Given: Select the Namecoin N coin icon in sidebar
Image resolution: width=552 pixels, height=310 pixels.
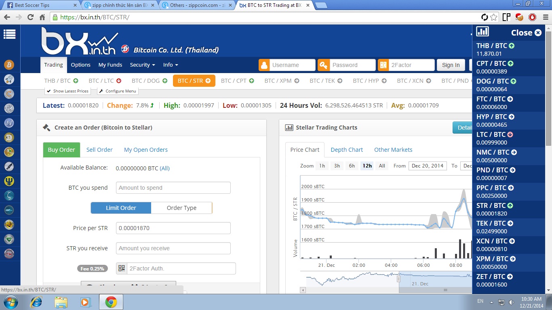Looking at the screenshot, I should pos(9,123).
